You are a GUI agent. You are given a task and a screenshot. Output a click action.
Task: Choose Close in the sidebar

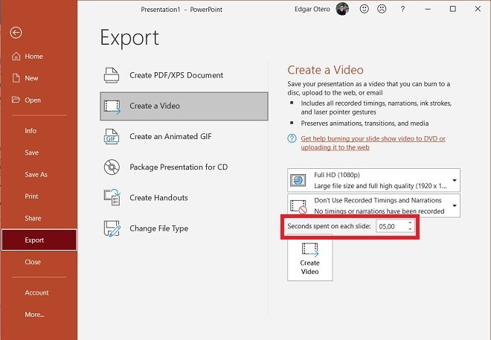tap(33, 262)
